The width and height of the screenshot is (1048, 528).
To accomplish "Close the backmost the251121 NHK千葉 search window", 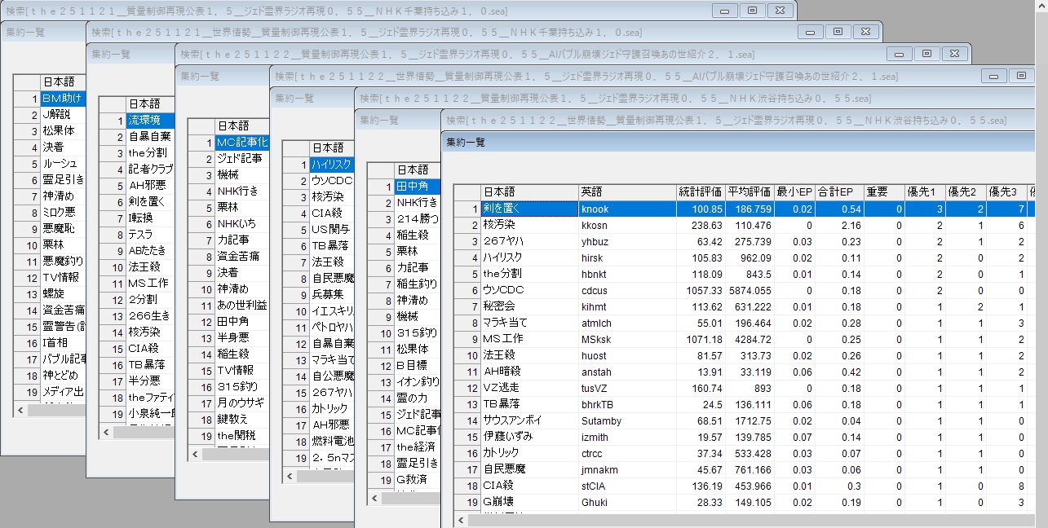I will [x=780, y=11].
